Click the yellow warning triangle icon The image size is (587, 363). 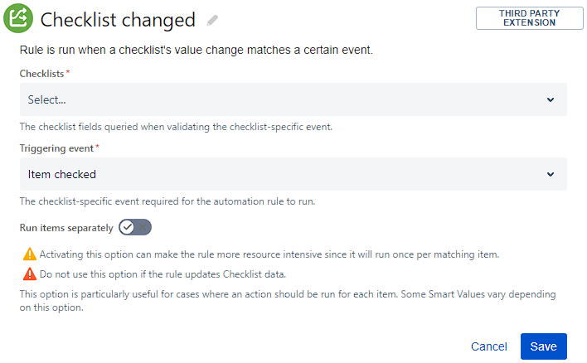click(x=29, y=254)
